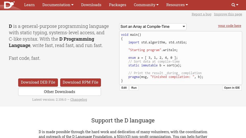Image resolution: width=246 pixels, height=138 pixels.
Task: Click Download DEB File button
Action: pos(38,82)
